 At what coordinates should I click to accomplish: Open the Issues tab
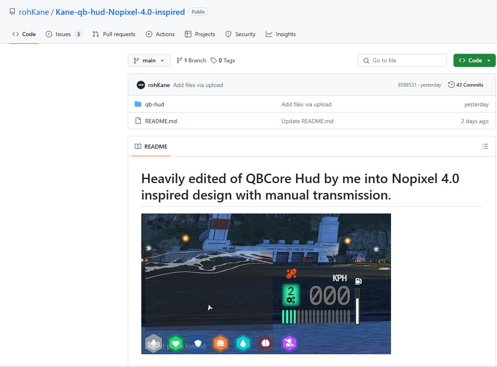coord(64,34)
